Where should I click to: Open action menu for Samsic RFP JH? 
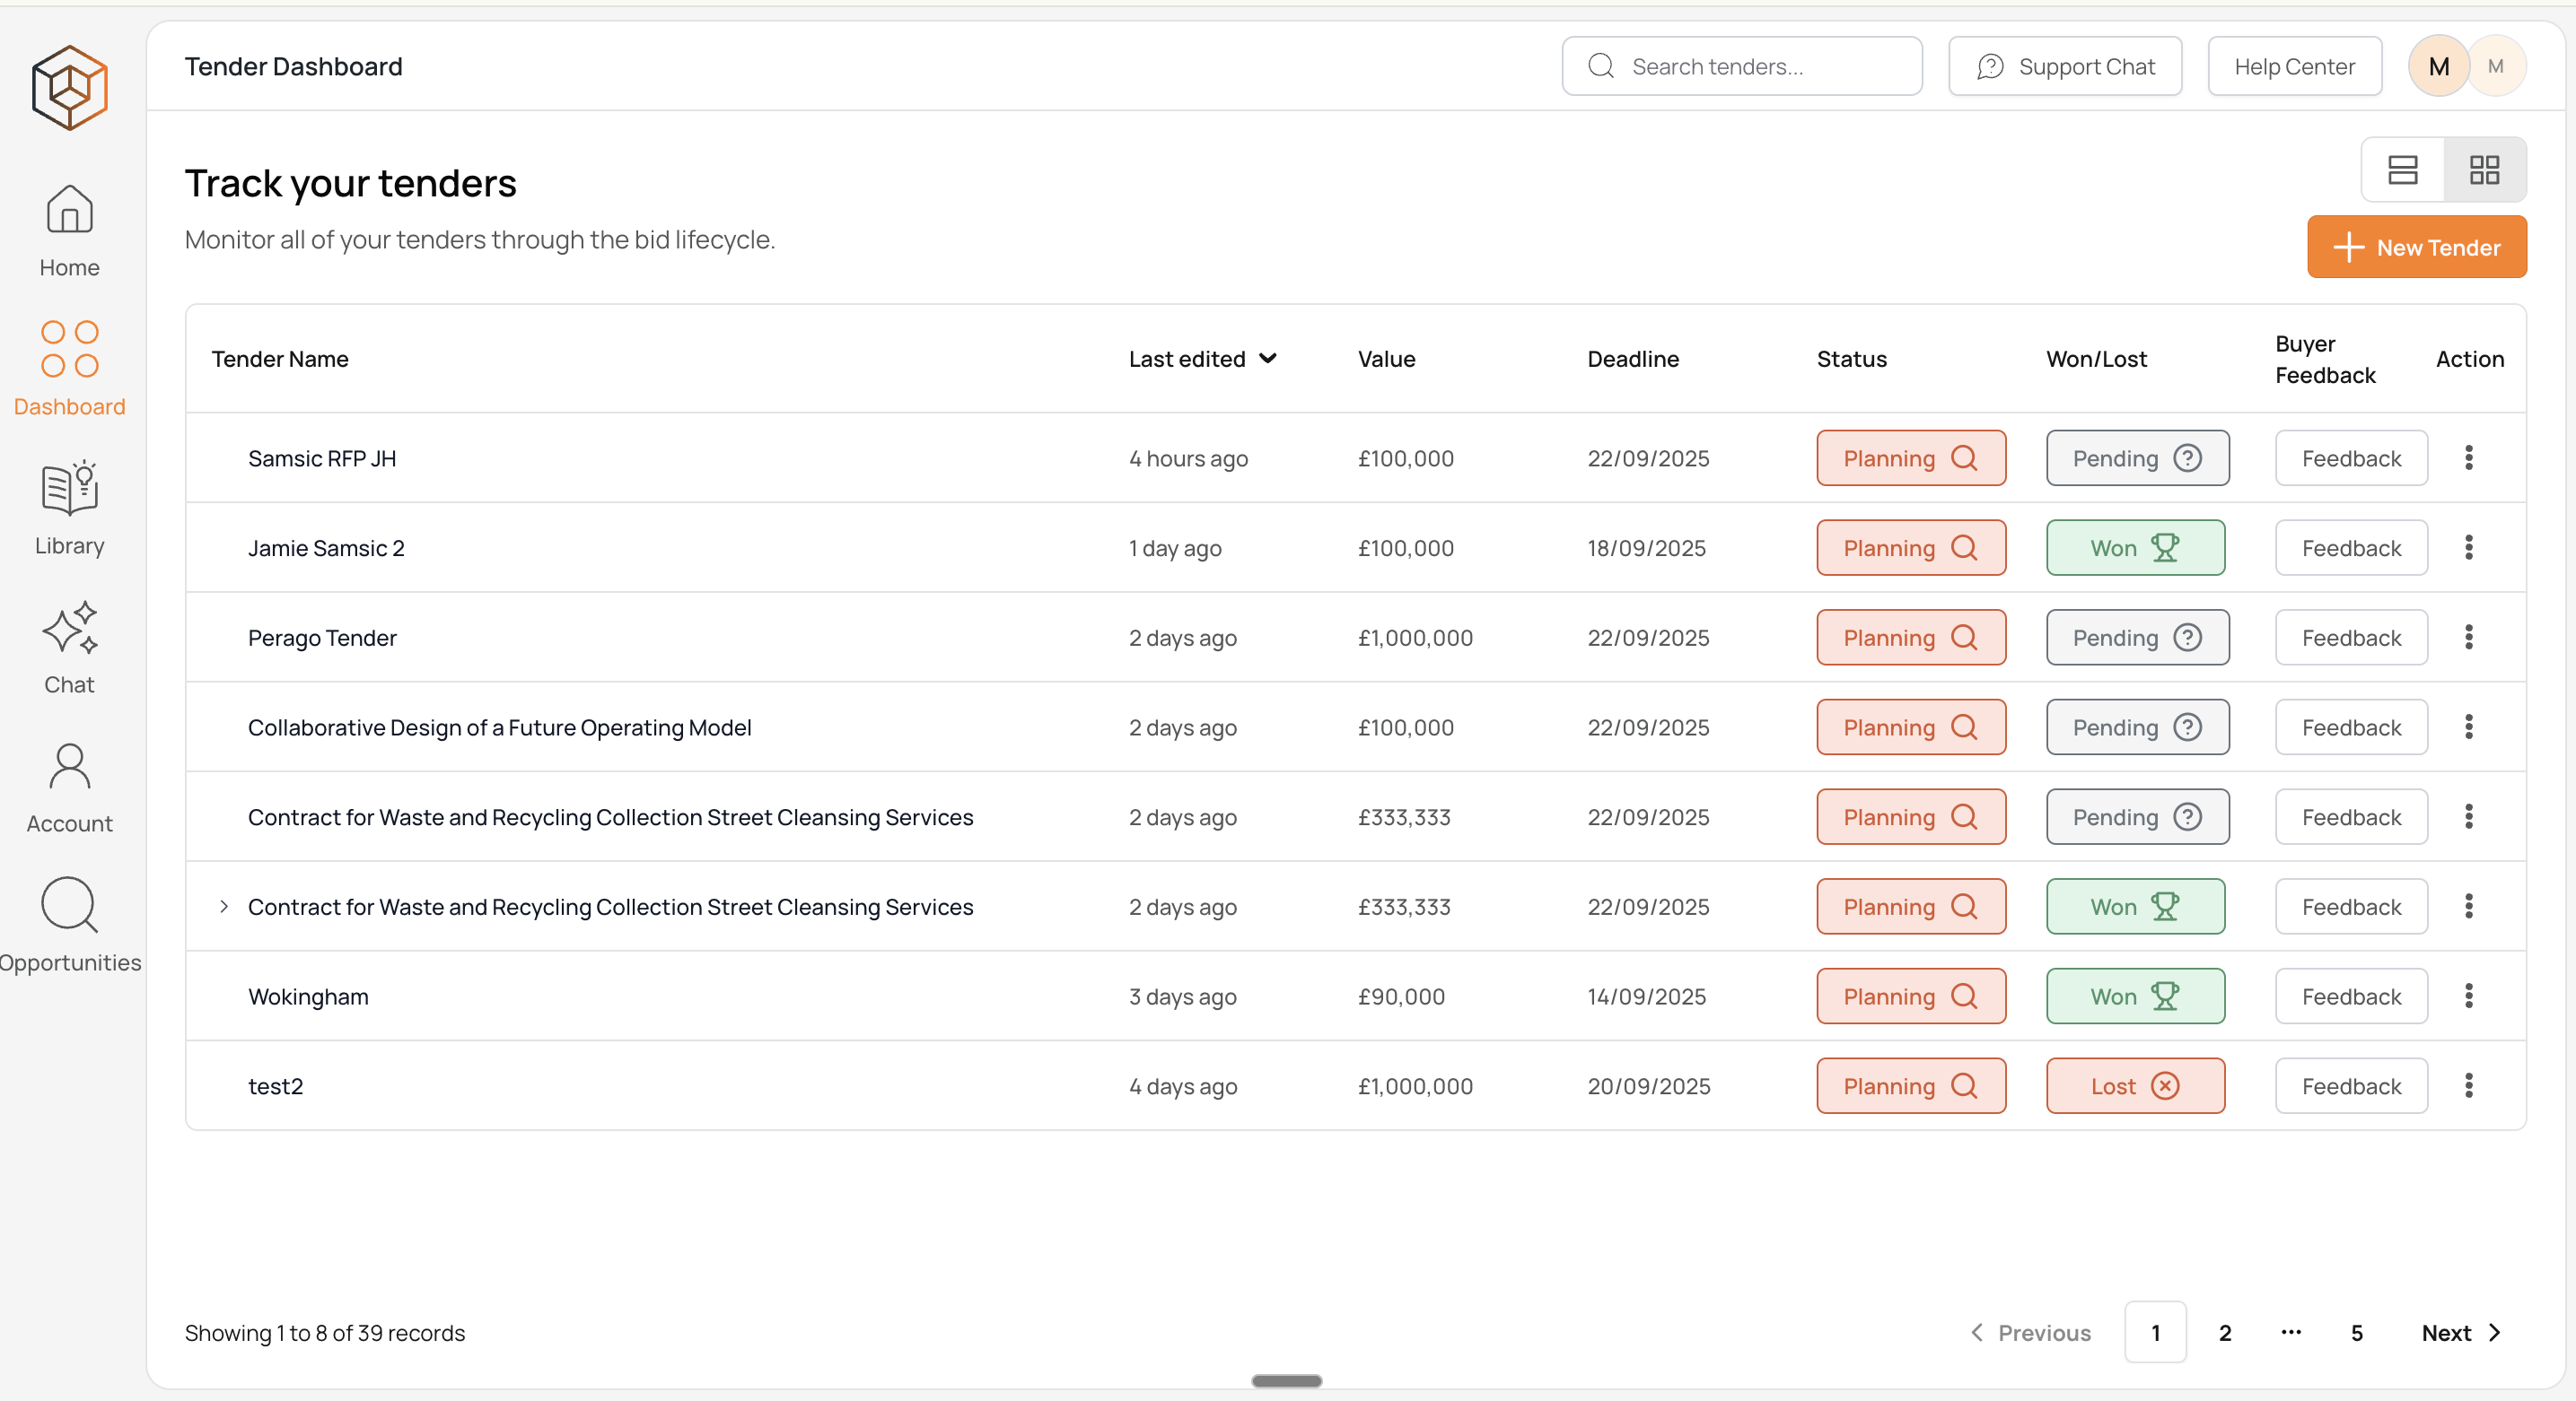coord(2468,457)
